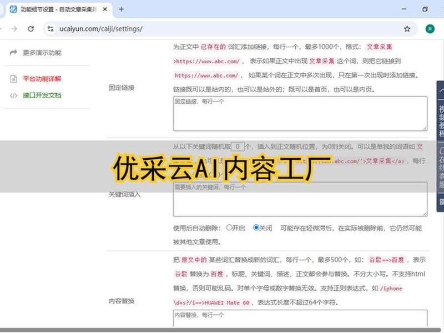Click the forward navigation arrow

tap(14, 29)
